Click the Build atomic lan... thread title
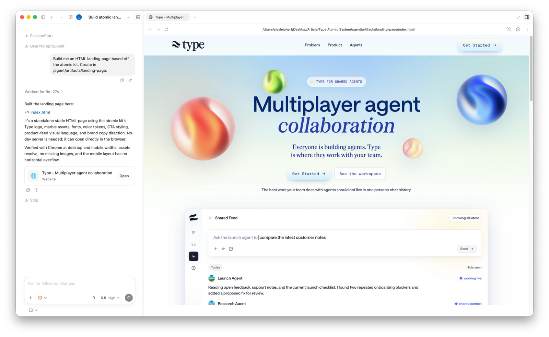549x337 pixels. tap(105, 17)
